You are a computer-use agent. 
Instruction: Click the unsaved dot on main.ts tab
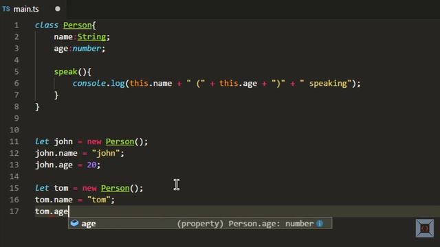pyautogui.click(x=58, y=9)
